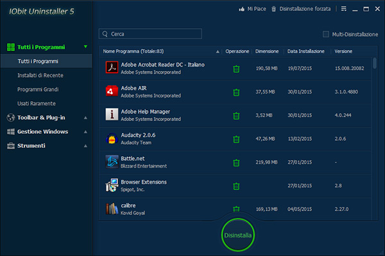Sort by Operazione column header

pos(237,51)
